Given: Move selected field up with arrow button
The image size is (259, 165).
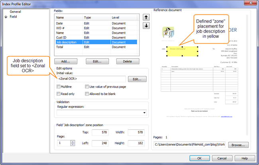Looking at the screenshot, I should tap(146, 17).
